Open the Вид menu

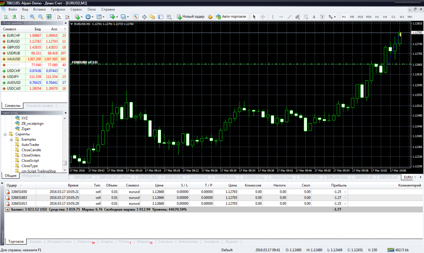tap(25, 9)
